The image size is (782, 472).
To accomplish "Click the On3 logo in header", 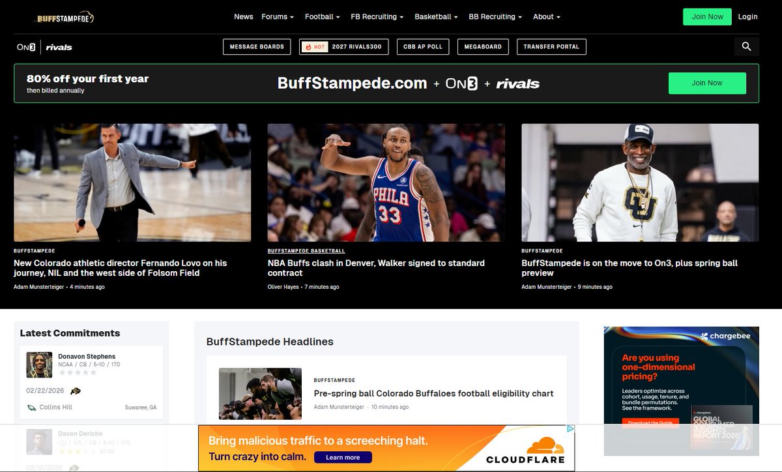I will (x=26, y=47).
